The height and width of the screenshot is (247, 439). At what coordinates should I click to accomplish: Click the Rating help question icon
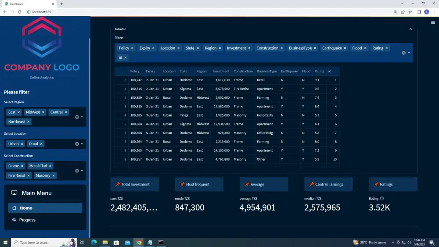point(382,198)
